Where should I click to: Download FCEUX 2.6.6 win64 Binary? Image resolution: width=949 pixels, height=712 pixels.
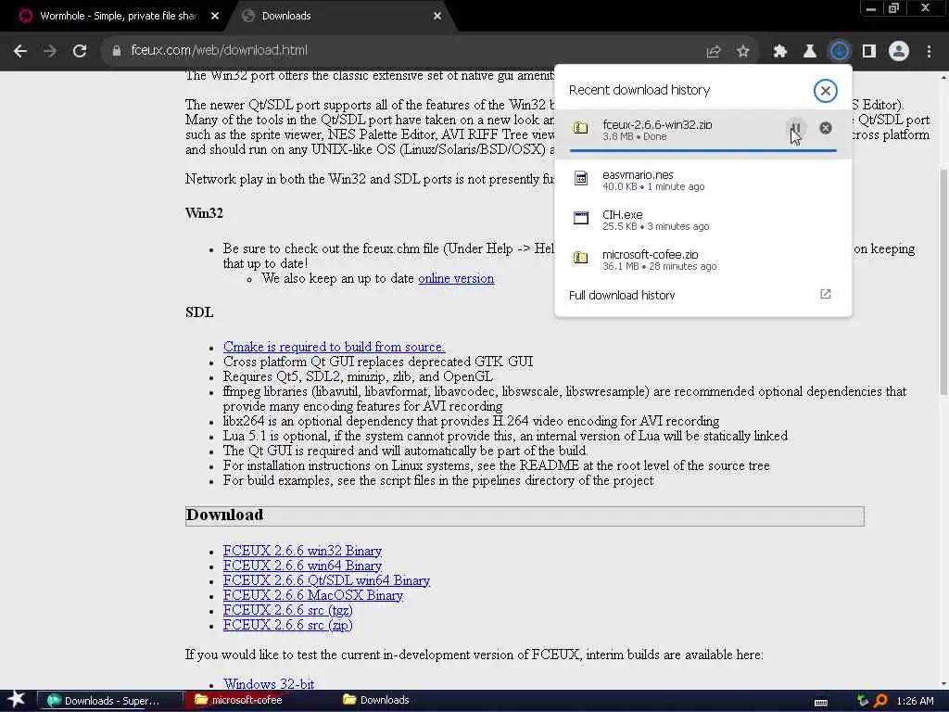point(302,566)
